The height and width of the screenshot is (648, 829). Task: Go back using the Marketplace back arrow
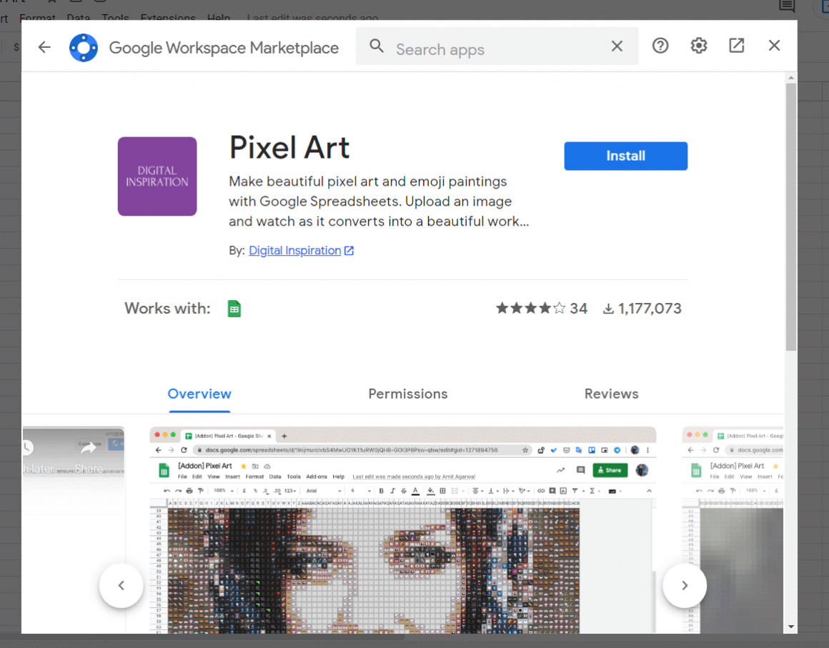(x=44, y=47)
